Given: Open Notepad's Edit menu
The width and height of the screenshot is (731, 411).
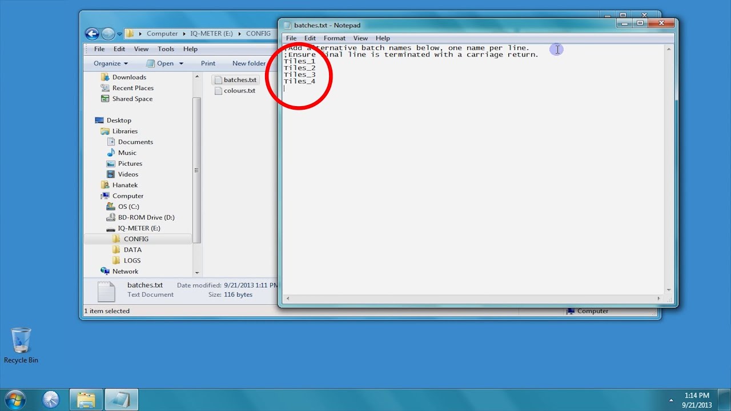Looking at the screenshot, I should [x=310, y=38].
